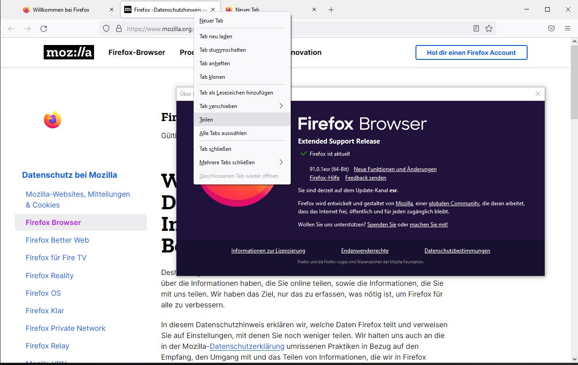The image size is (578, 365).
Task: Open Firefox Relay sidebar link
Action: (47, 346)
